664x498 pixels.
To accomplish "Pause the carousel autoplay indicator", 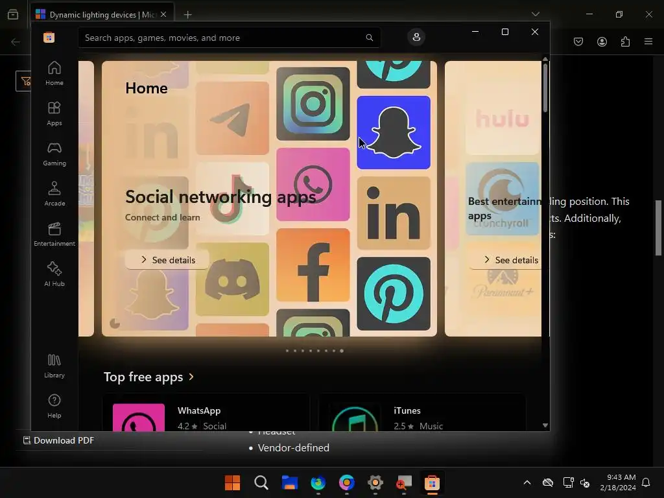I will 115,324.
